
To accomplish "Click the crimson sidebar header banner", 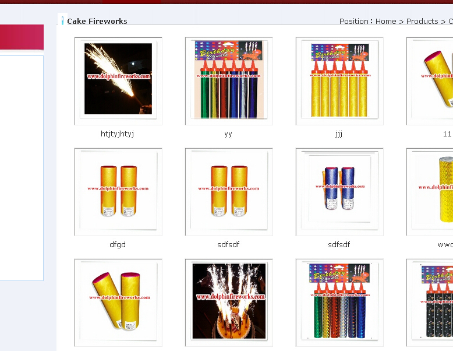I will (22, 37).
